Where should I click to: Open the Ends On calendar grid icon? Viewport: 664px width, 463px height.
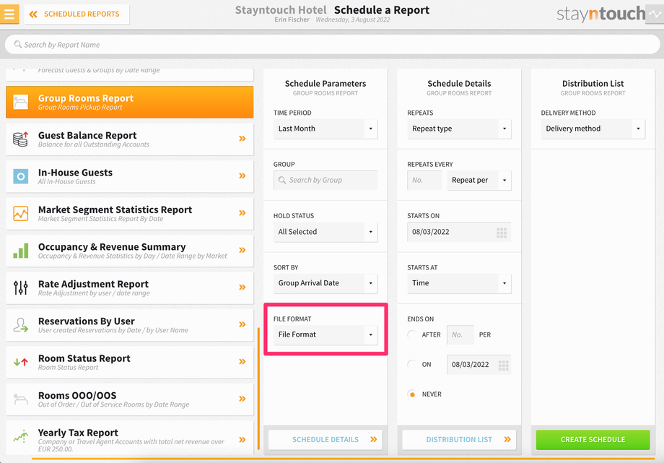coord(504,365)
